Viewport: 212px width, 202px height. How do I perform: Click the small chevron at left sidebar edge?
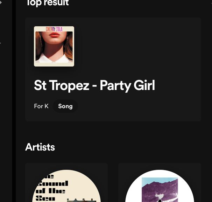click(x=1, y=43)
